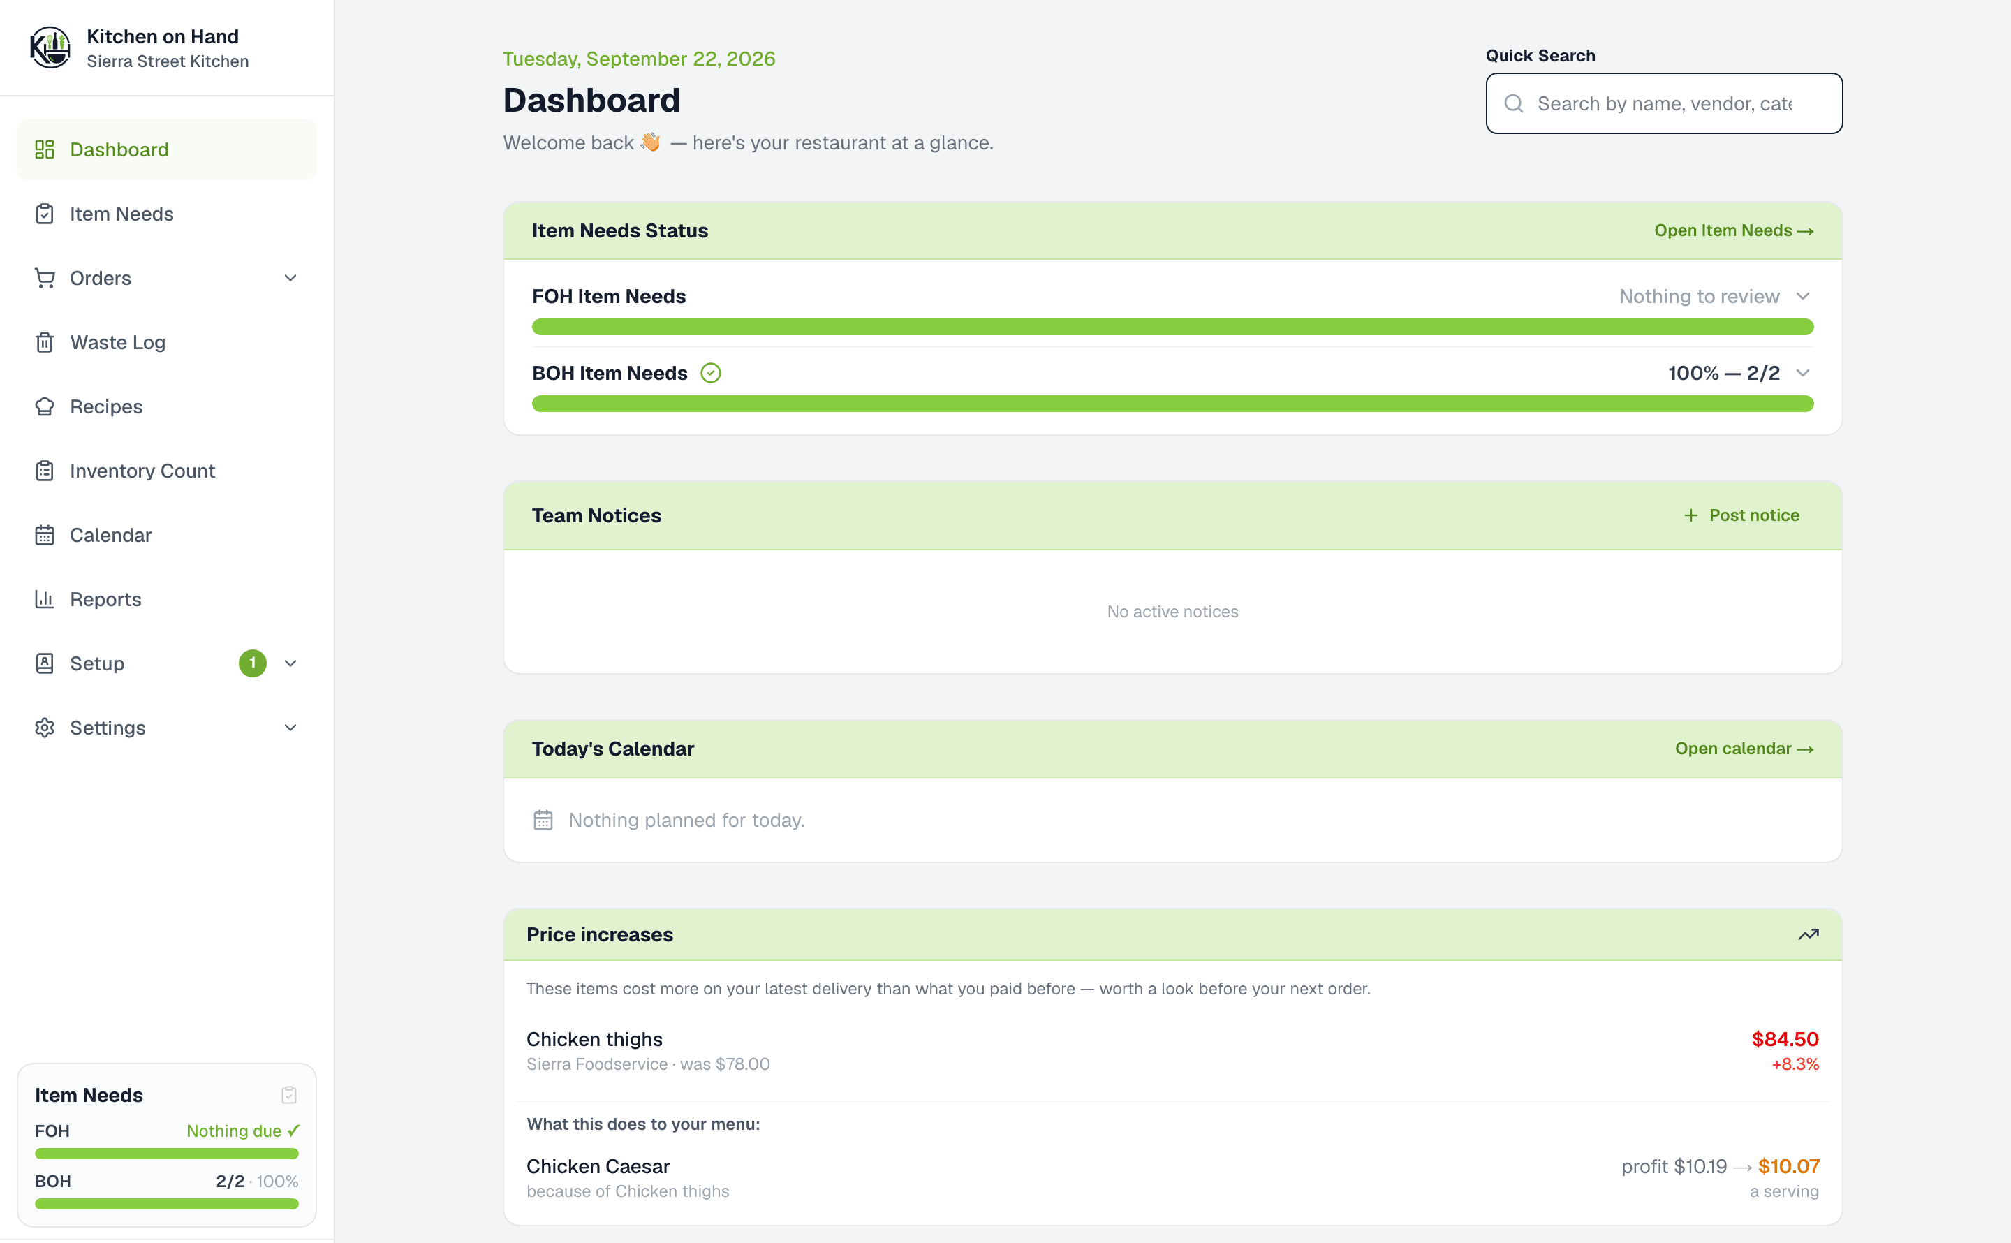Click the Nothing due status in FOH widget
2011x1243 pixels.
(x=242, y=1131)
